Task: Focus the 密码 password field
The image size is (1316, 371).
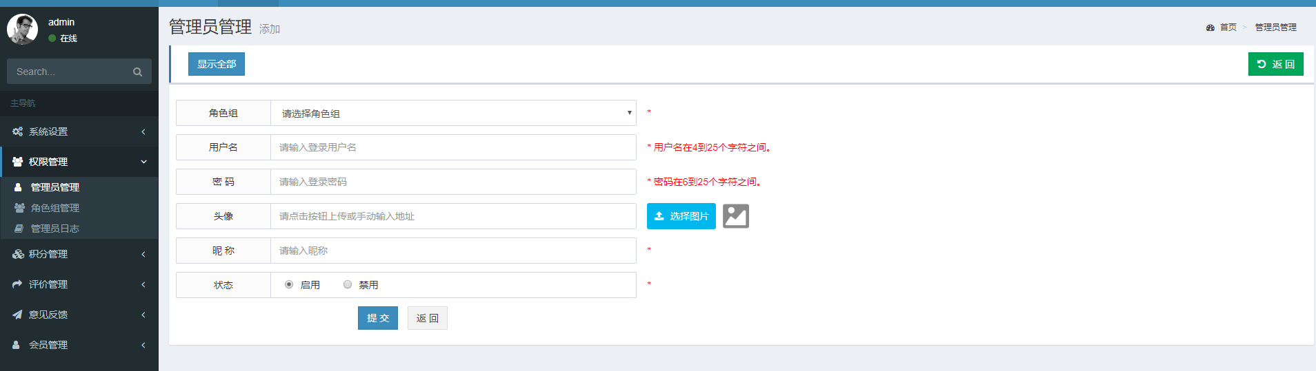Action: [x=454, y=182]
